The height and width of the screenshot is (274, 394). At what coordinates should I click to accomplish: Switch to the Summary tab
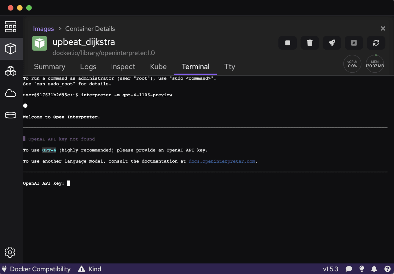50,67
